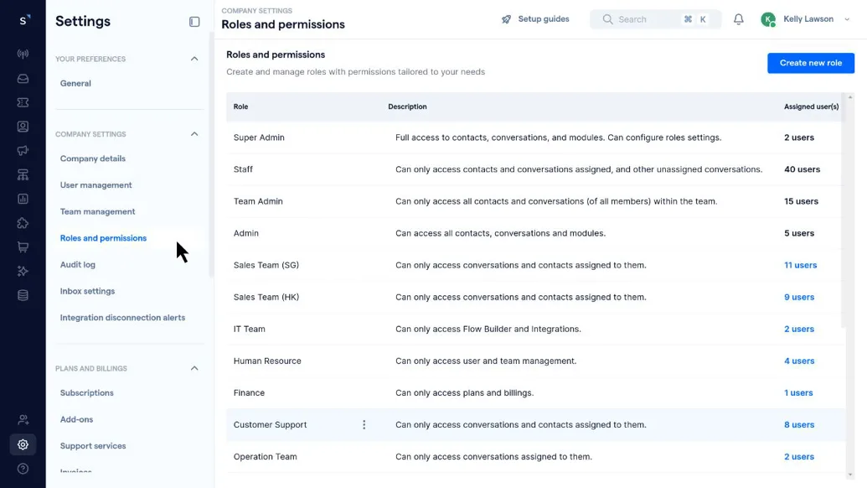The width and height of the screenshot is (867, 488).
Task: Open the 1 users link for Finance
Action: click(798, 393)
